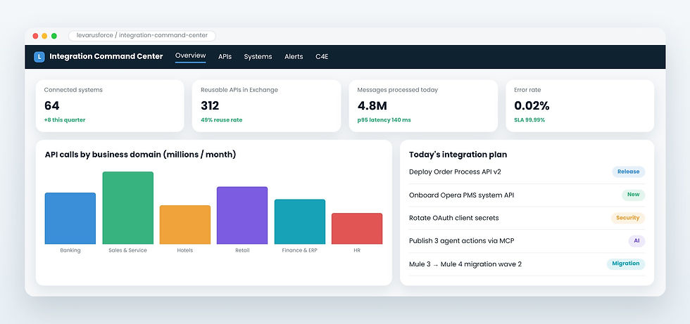The height and width of the screenshot is (324, 690).
Task: Select the purple Retail bar
Action: click(x=242, y=215)
